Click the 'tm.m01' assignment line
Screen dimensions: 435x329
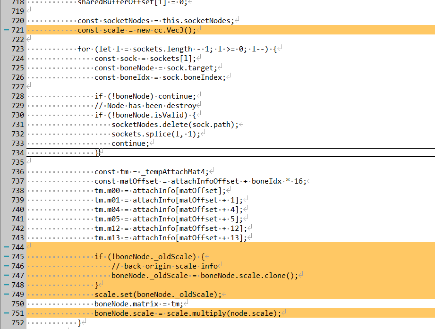(x=169, y=200)
